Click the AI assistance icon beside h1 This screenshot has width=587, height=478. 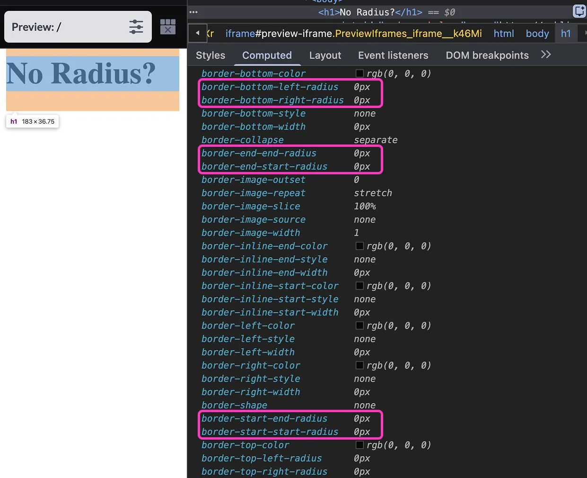point(579,11)
